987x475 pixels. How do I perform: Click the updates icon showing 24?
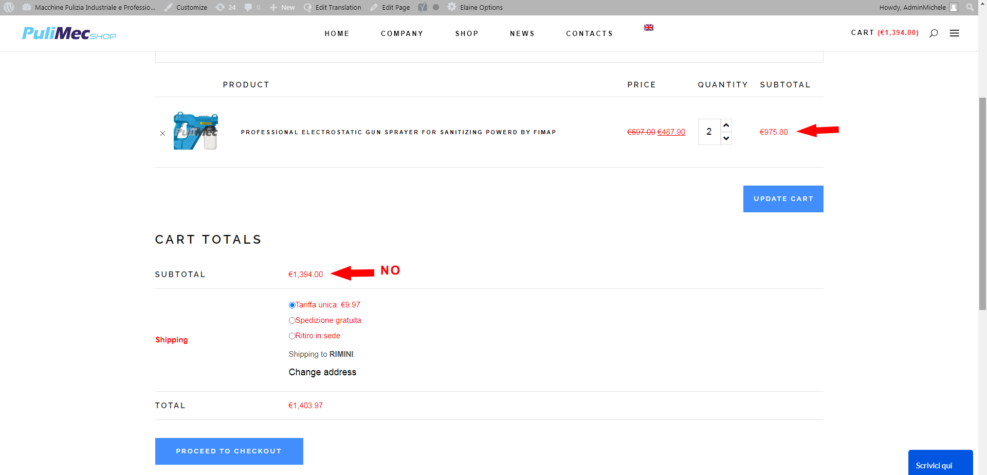[x=226, y=7]
